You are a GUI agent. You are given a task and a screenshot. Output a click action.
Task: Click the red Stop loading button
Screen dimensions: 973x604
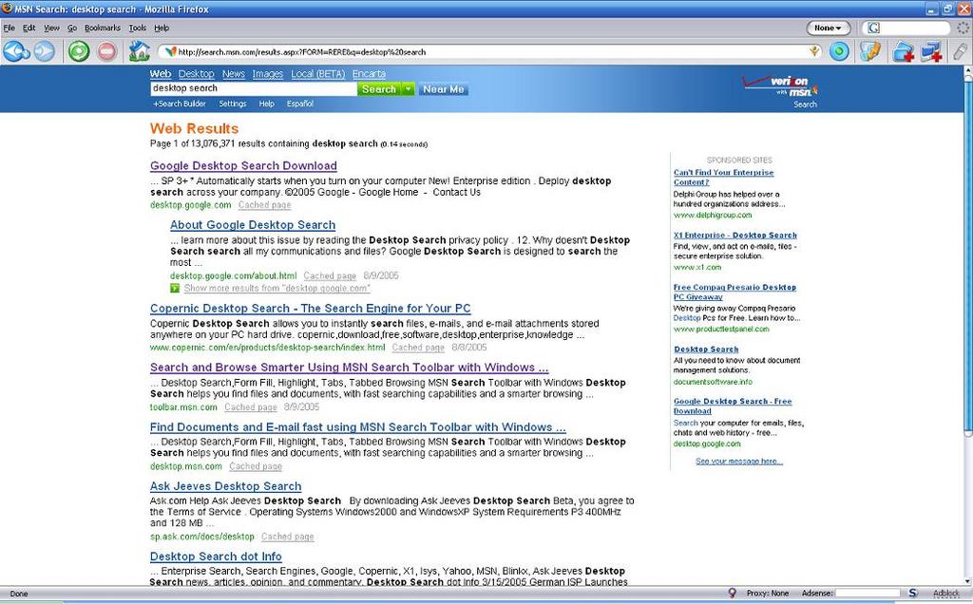click(x=106, y=51)
